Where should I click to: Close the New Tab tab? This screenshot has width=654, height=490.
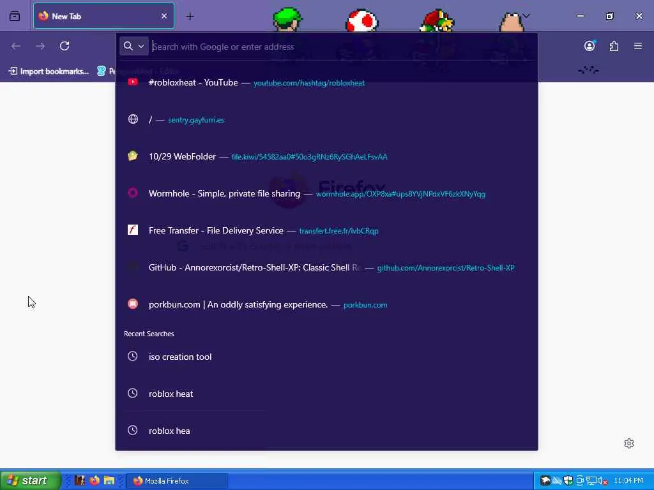164,16
